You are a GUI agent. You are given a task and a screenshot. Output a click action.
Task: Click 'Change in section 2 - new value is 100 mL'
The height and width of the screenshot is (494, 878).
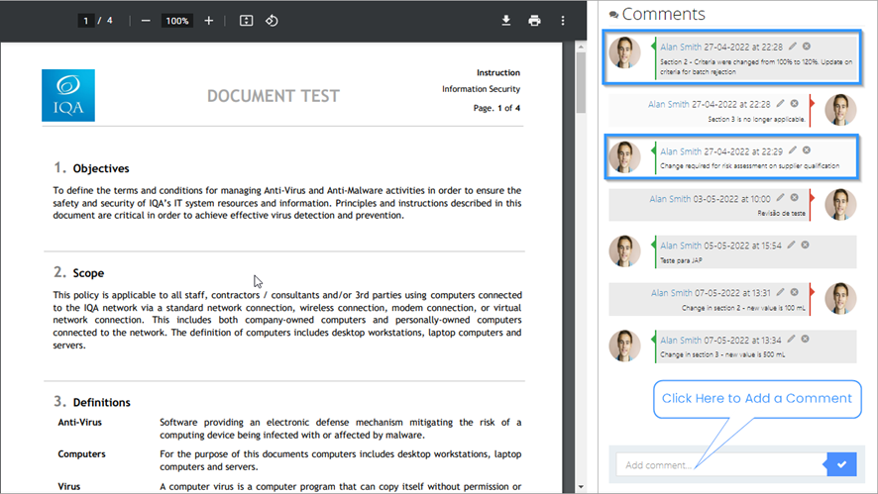(x=743, y=308)
